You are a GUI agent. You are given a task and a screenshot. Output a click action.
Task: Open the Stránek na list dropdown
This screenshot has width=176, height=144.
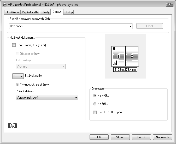pyautogui.click(x=18, y=76)
